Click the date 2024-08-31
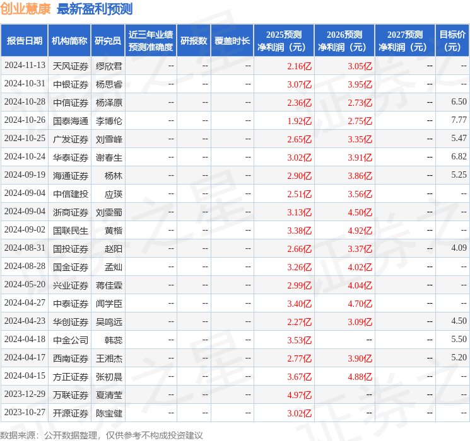The image size is (470, 441). [x=25, y=248]
